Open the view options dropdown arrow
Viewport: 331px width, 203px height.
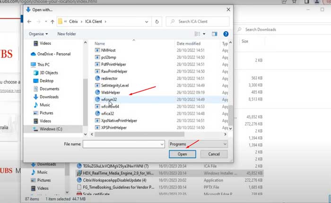(204, 34)
